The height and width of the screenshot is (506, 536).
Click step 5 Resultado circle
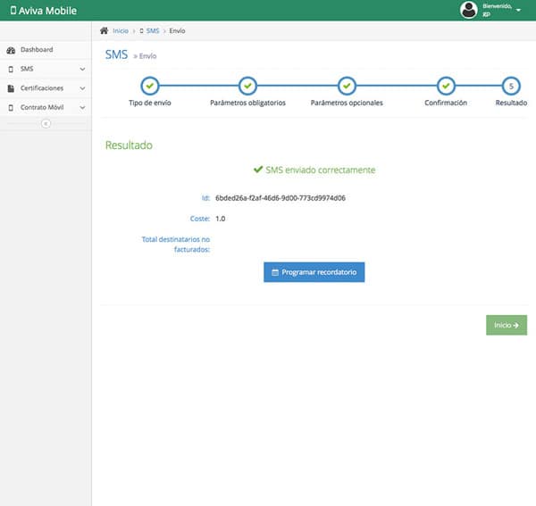510,86
